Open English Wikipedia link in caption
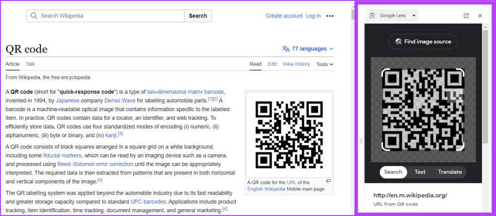 click(x=266, y=189)
